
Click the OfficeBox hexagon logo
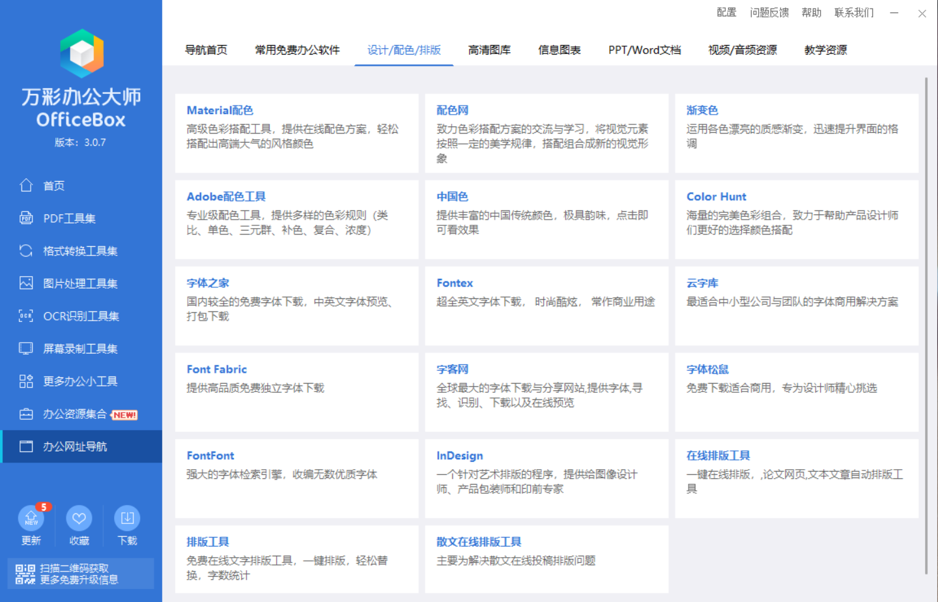pos(81,53)
